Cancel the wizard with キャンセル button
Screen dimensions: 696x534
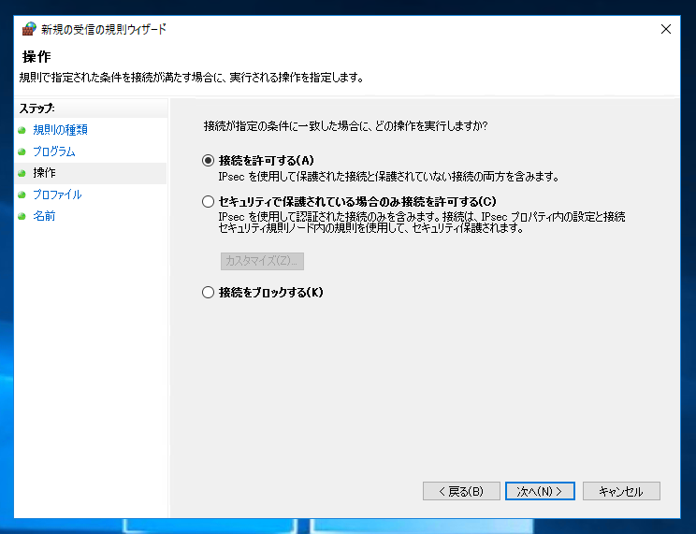click(621, 491)
